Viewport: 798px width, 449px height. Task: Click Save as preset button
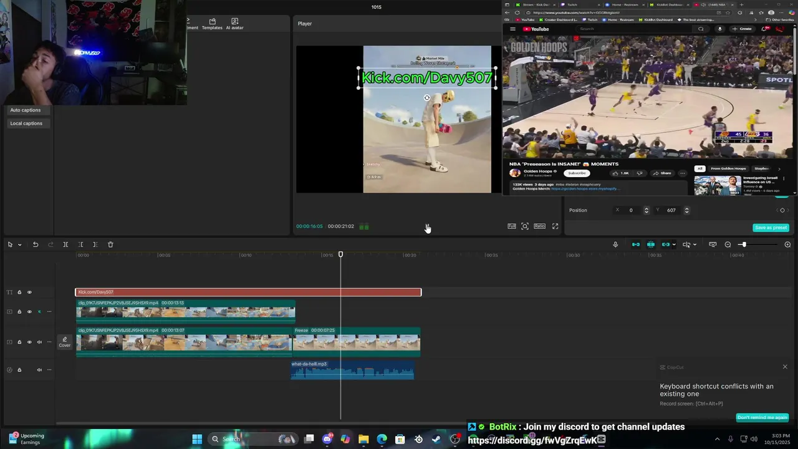pos(771,228)
